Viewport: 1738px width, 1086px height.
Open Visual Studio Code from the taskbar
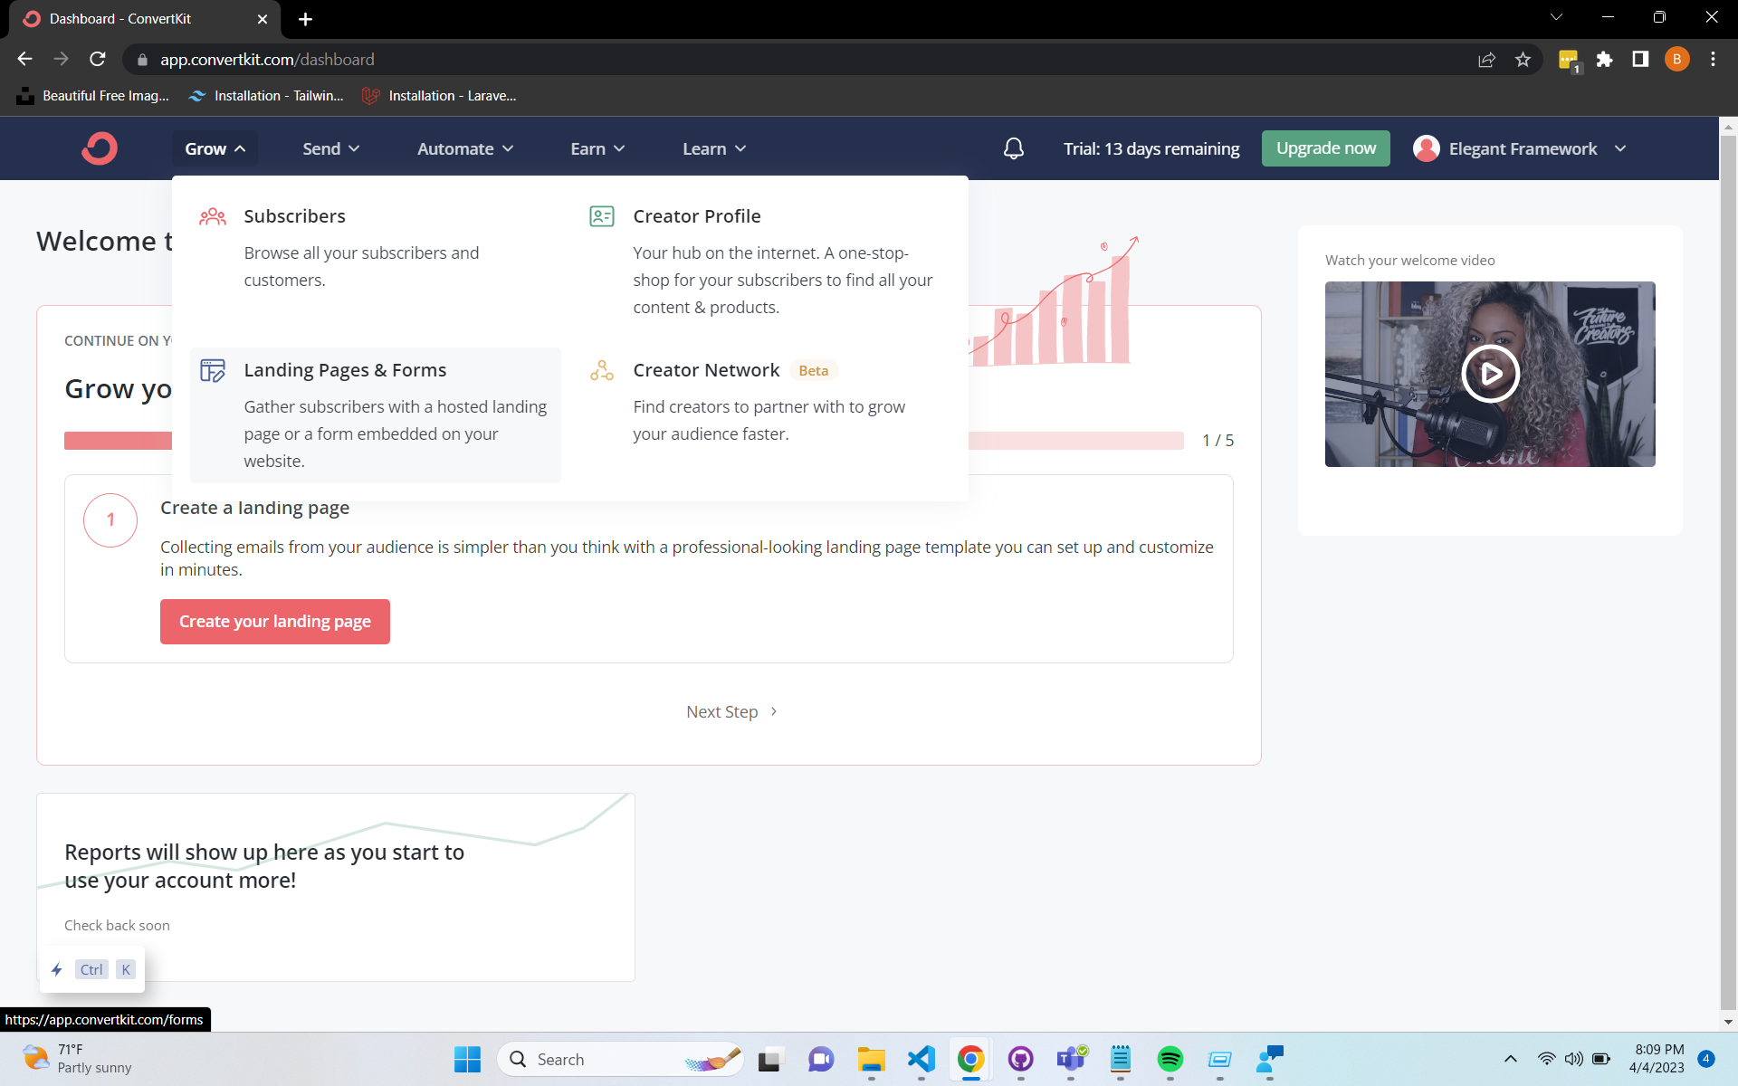point(921,1059)
